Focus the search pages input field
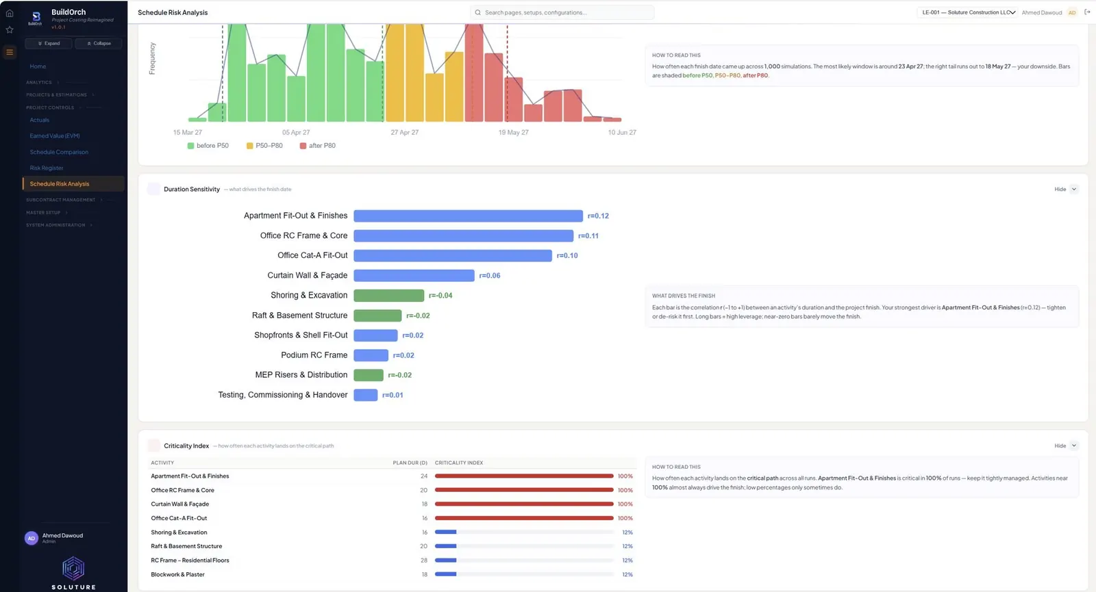Image resolution: width=1096 pixels, height=592 pixels. pos(562,12)
